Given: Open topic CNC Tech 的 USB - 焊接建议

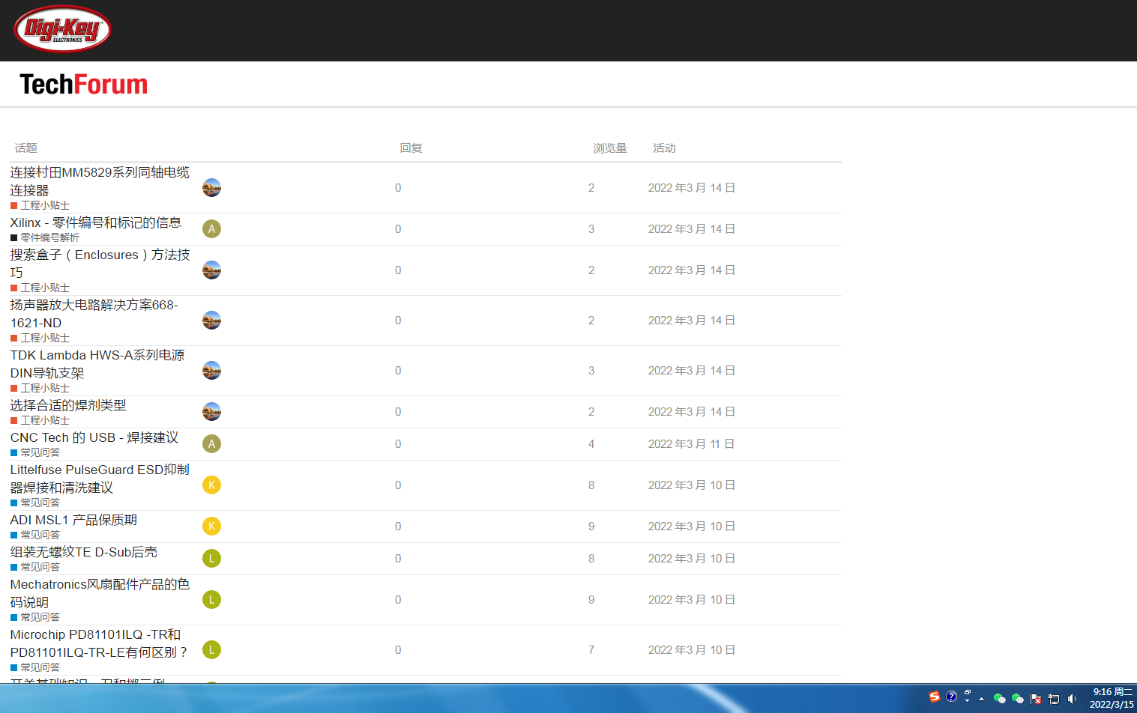Looking at the screenshot, I should (x=94, y=437).
